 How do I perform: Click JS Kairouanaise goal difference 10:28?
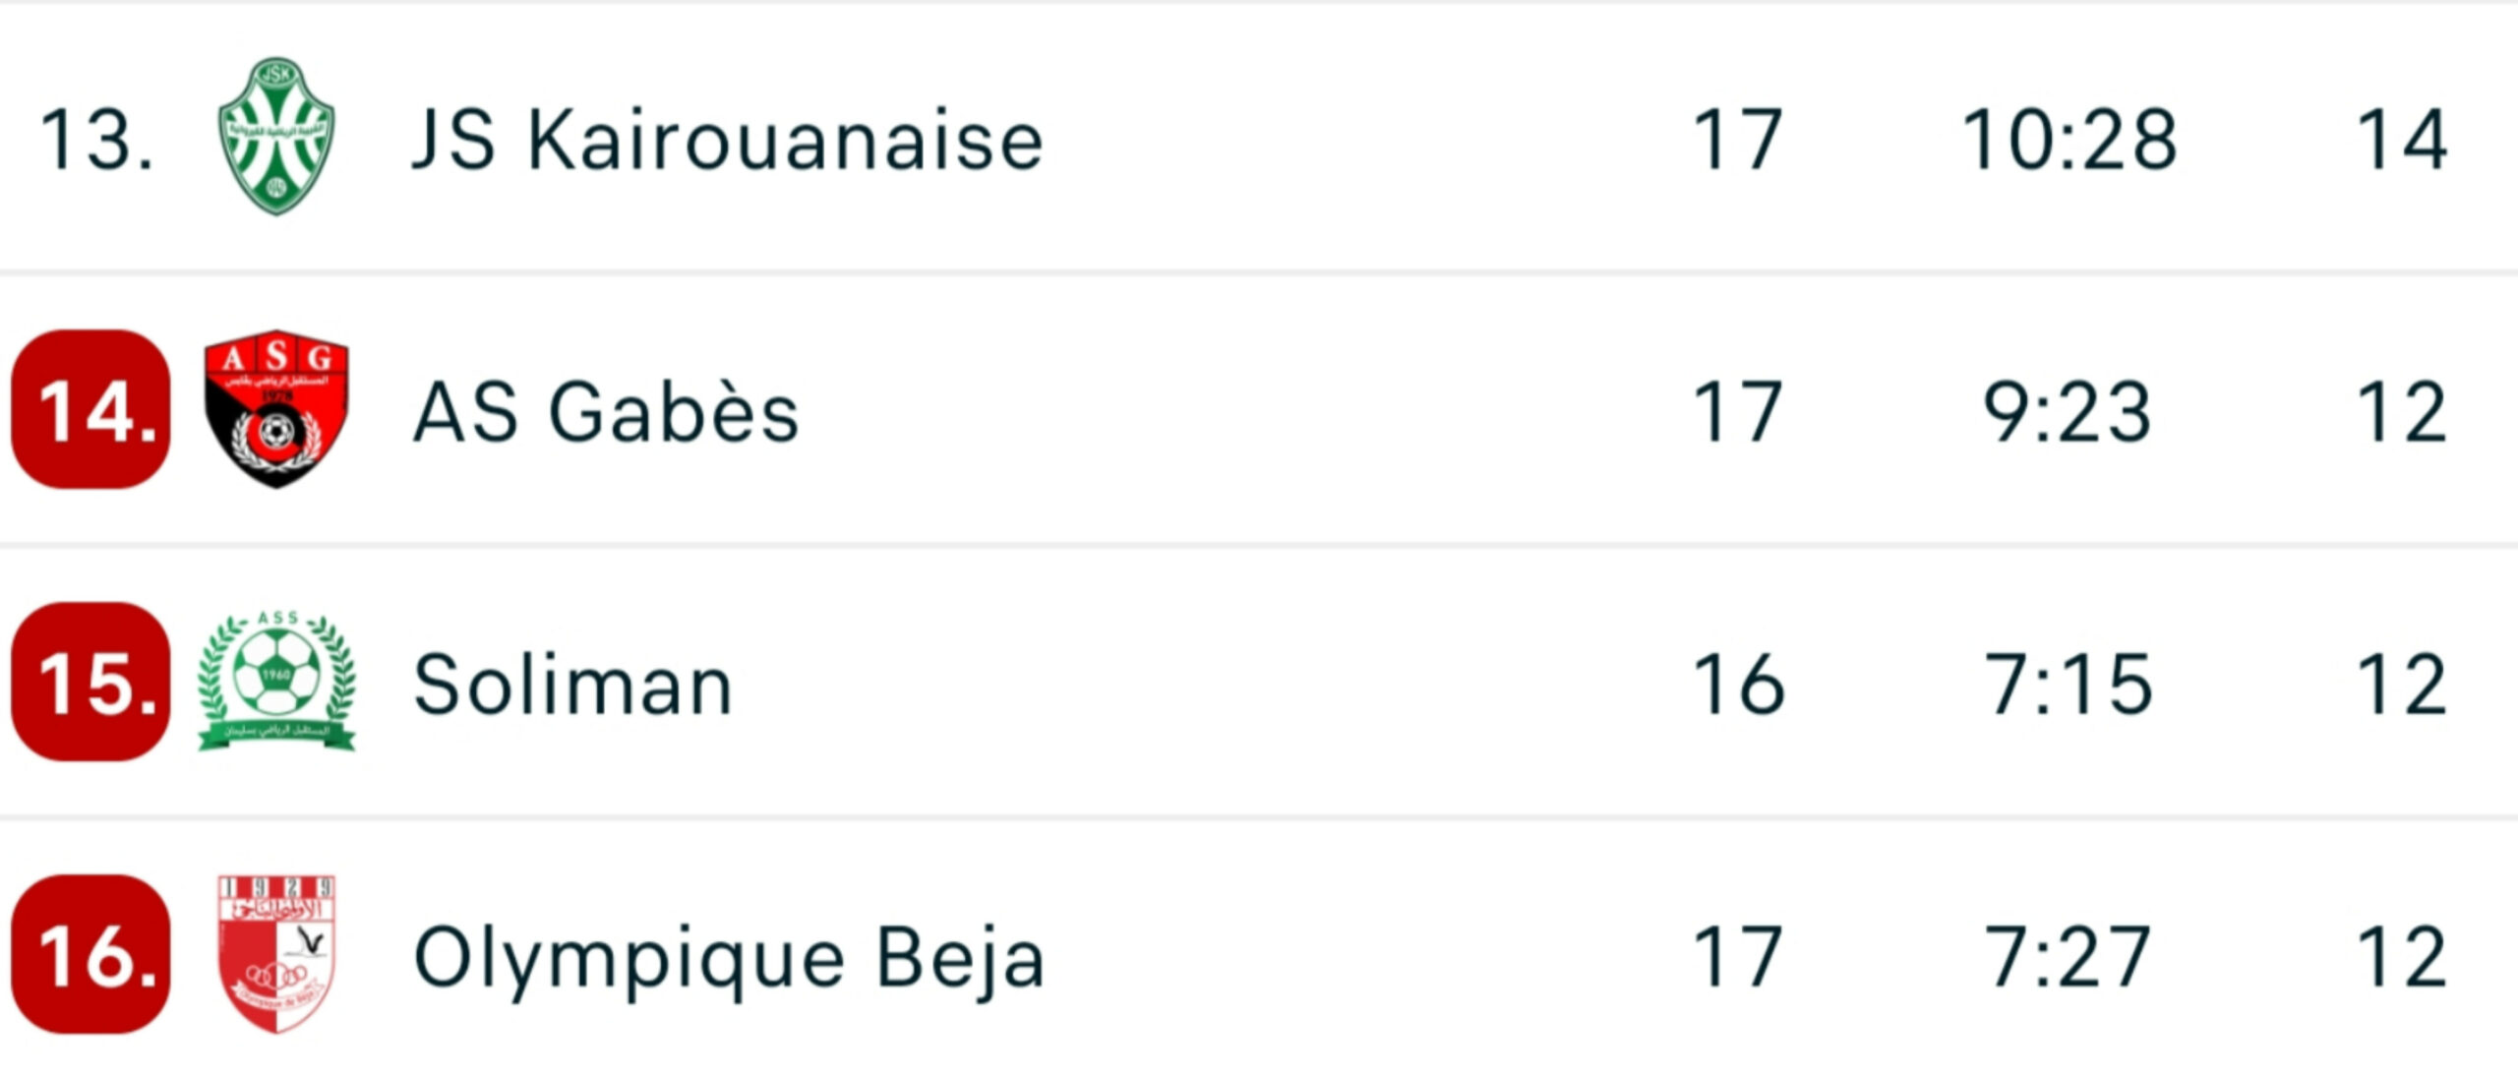[x=2069, y=140]
